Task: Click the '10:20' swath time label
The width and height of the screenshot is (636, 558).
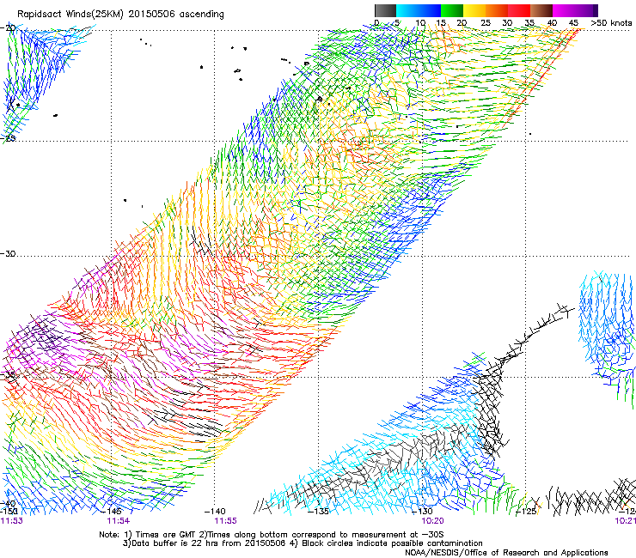Action: click(432, 521)
